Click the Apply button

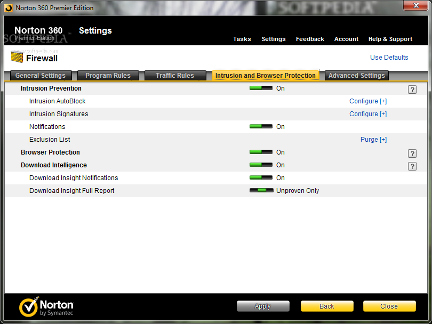263,306
